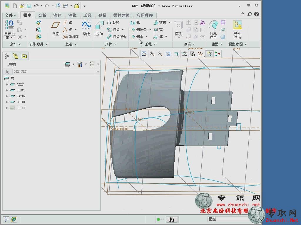Click the Zoom Out magnifier icon
This screenshot has width=301, height=225.
tap(160, 54)
